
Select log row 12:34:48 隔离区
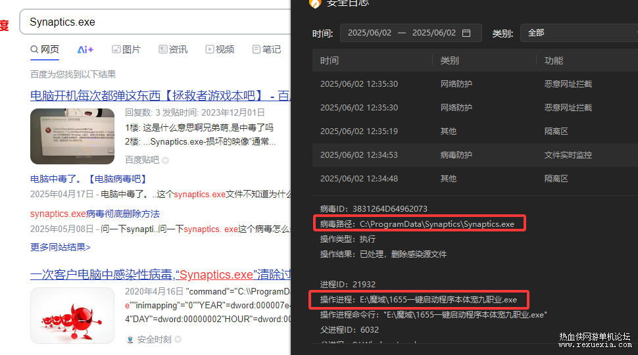(476, 179)
